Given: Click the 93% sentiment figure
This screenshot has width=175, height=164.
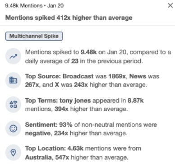Looking at the screenshot, I should pos(66,125).
